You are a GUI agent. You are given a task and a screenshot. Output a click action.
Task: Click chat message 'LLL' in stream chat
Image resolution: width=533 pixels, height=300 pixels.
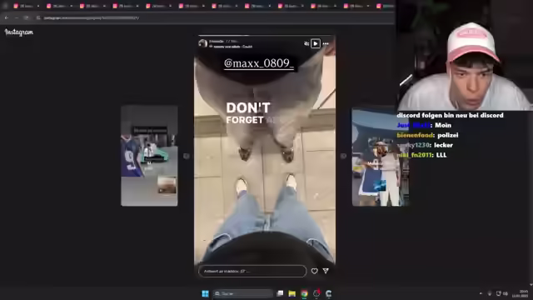point(441,155)
